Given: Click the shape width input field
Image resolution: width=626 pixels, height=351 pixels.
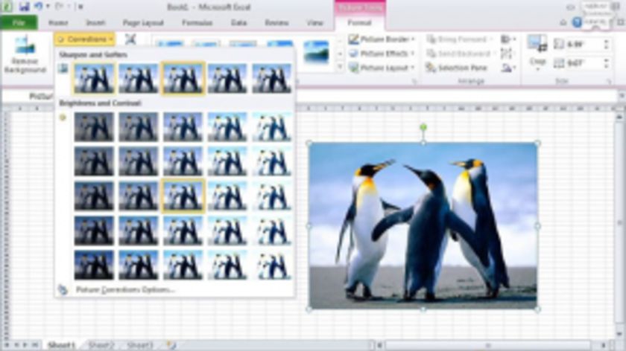Looking at the screenshot, I should [x=584, y=63].
